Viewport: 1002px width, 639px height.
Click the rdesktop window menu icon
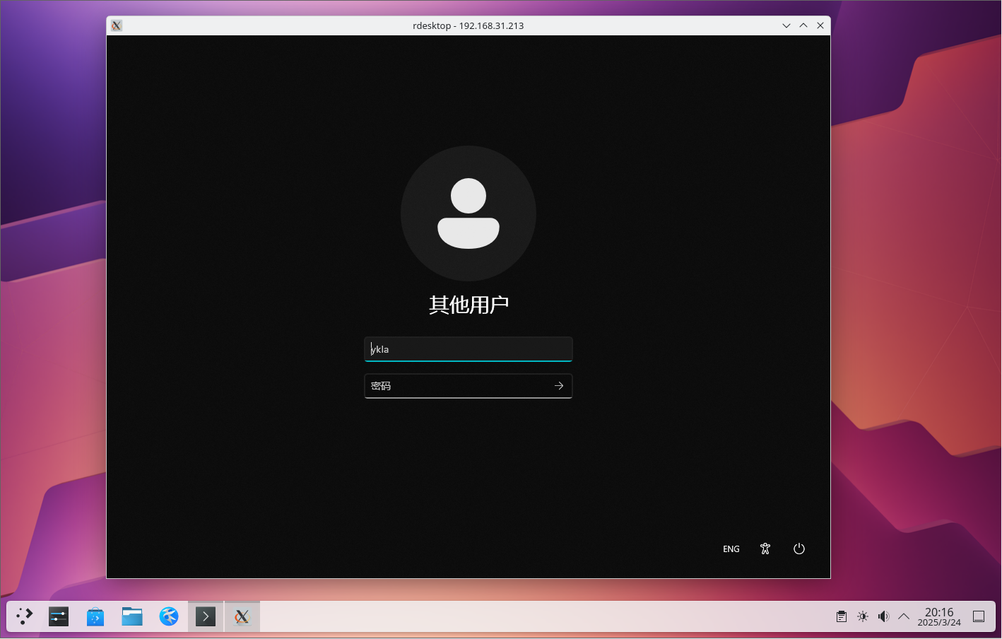pos(117,25)
